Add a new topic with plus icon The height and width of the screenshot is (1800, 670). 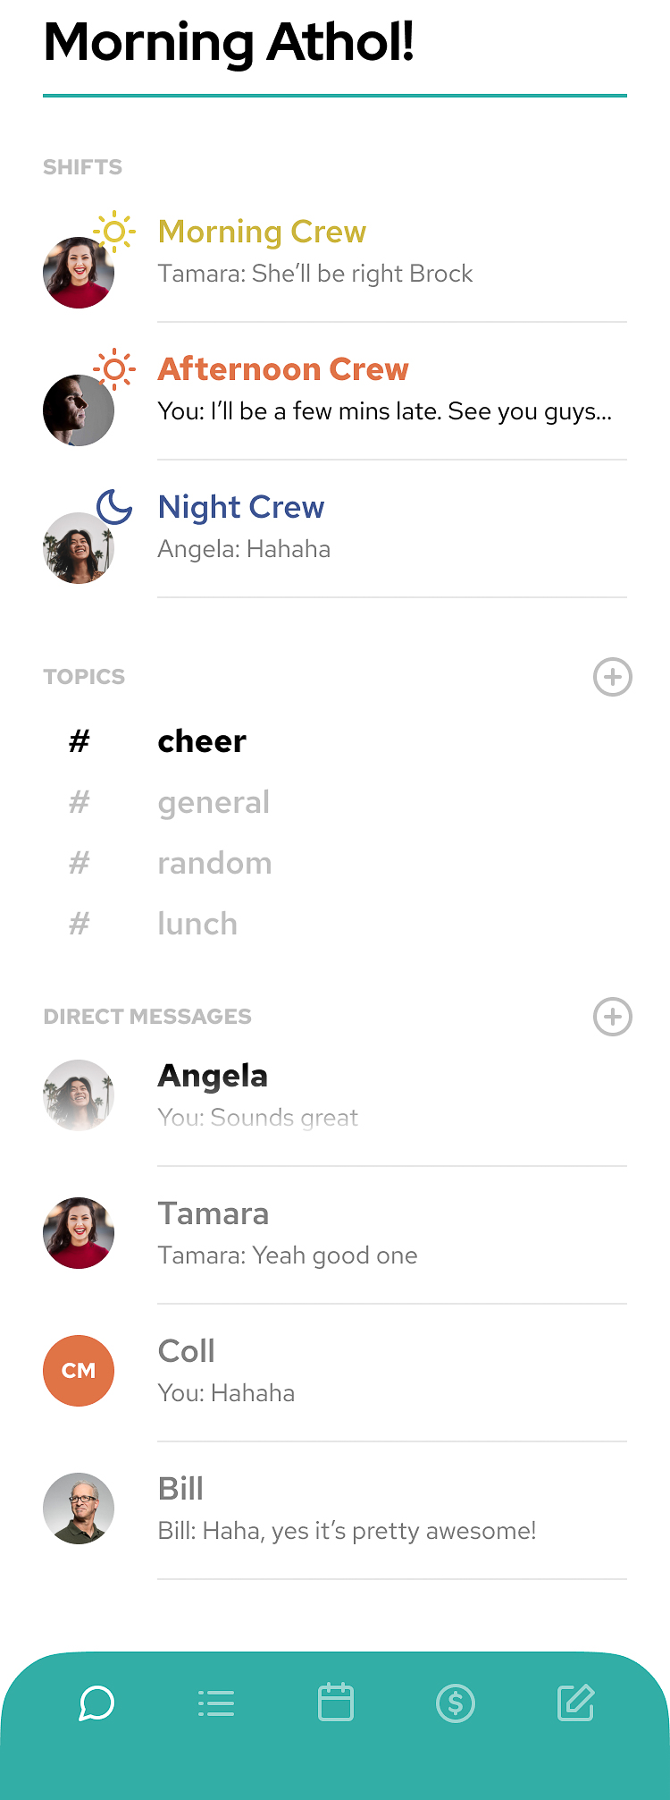pos(613,677)
